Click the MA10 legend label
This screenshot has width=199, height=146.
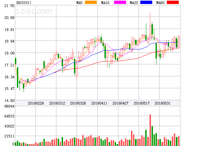click(x=105, y=3)
